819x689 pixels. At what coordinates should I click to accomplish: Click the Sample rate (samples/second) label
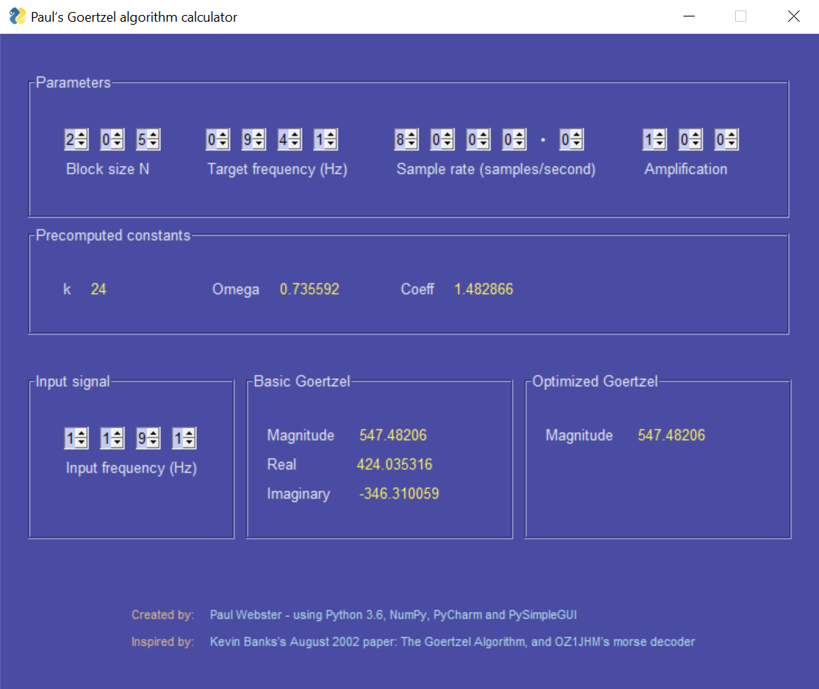(496, 169)
